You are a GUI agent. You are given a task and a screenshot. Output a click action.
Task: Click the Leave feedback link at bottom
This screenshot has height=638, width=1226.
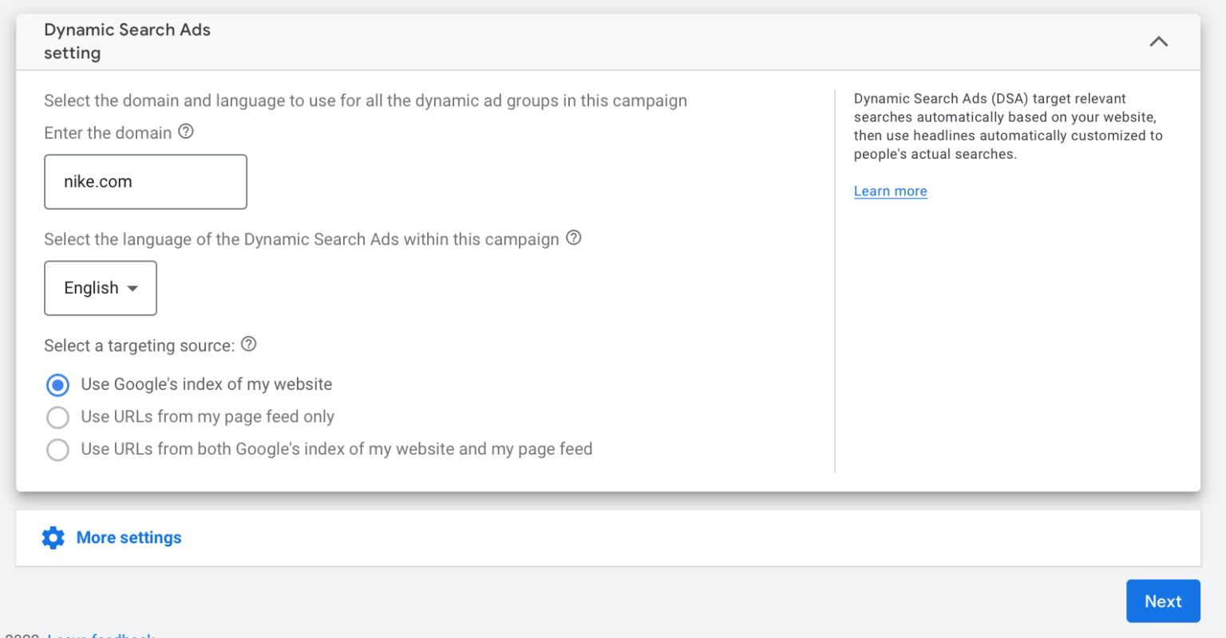tap(101, 635)
